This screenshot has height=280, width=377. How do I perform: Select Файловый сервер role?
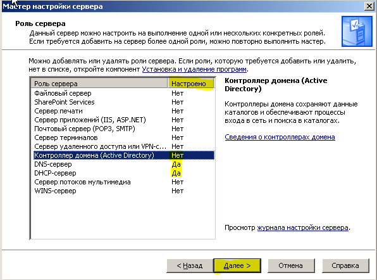point(124,93)
